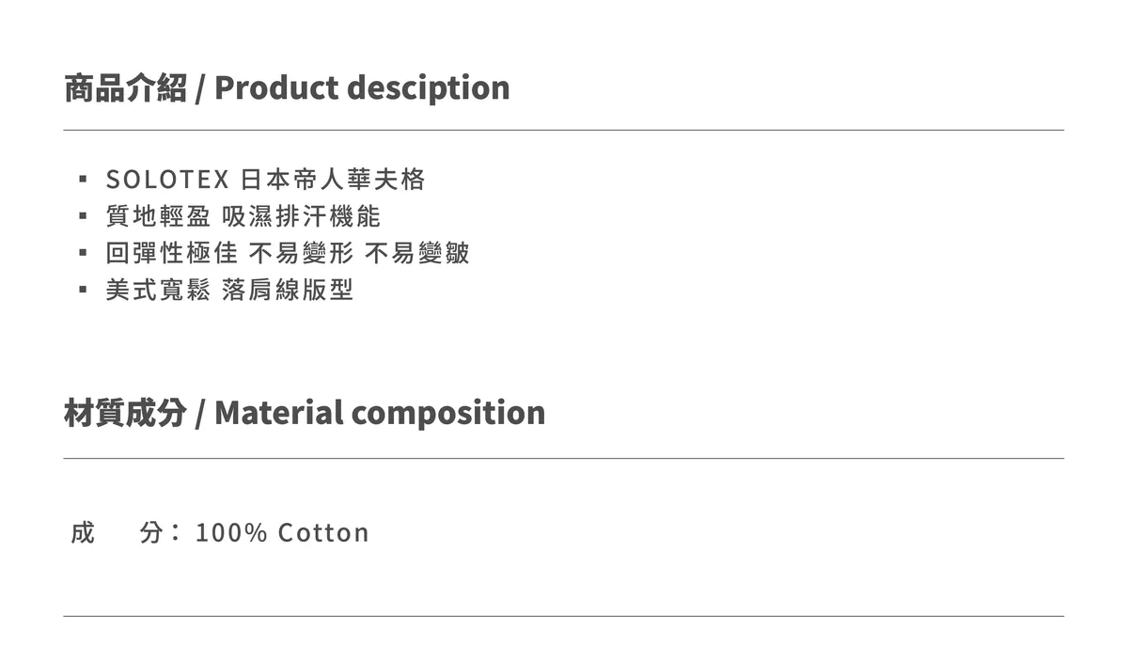Click the 商品介紹 / Product desciption heading

click(287, 88)
